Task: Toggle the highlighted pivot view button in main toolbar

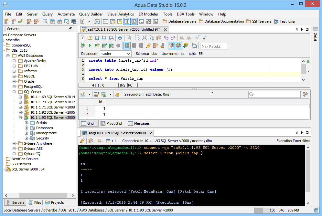Action: [134, 21]
